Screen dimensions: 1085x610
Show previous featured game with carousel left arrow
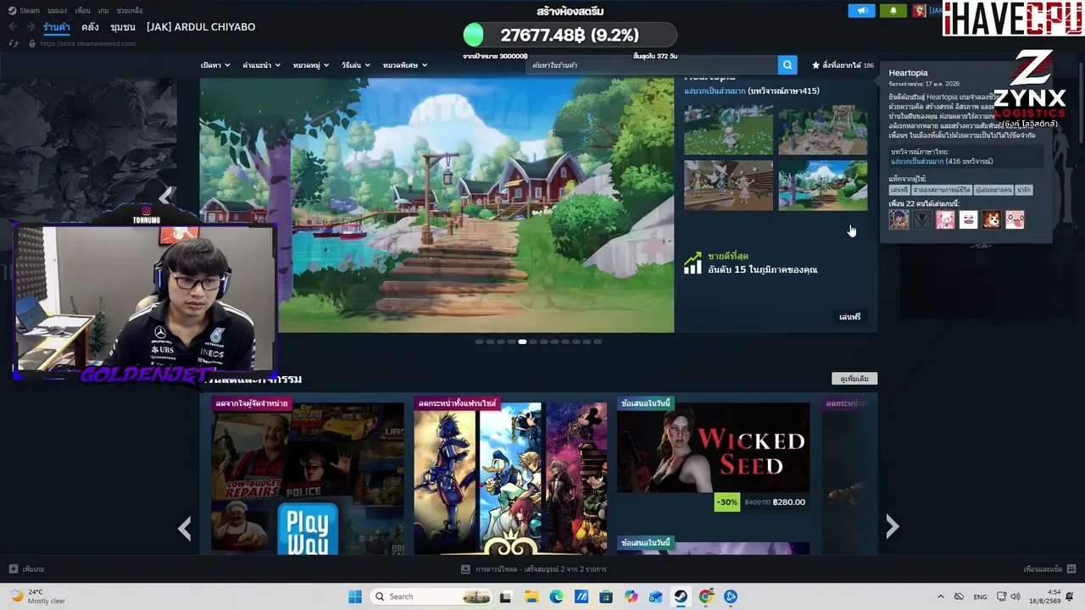point(166,196)
